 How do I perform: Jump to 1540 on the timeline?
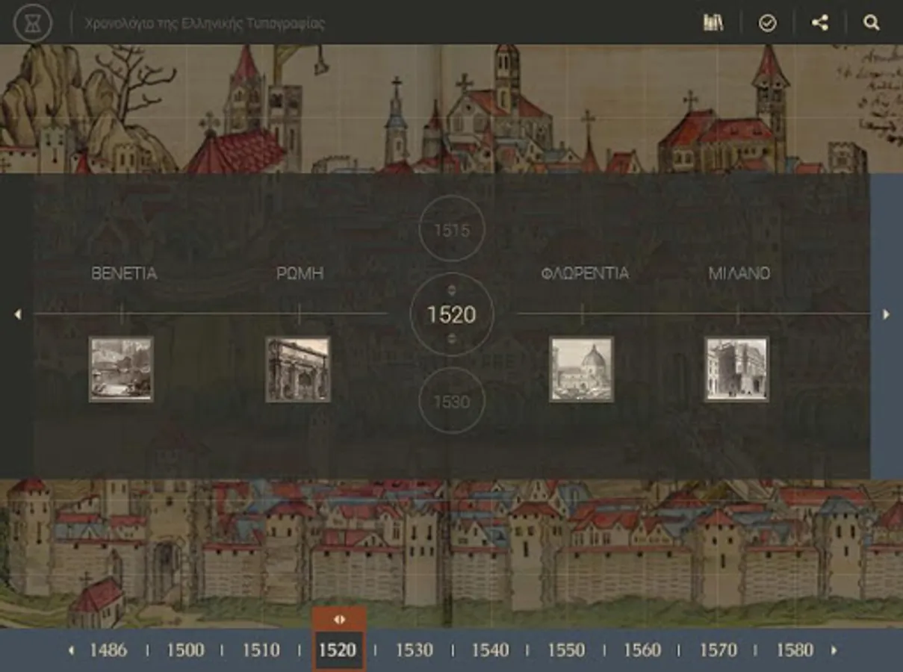pos(490,650)
